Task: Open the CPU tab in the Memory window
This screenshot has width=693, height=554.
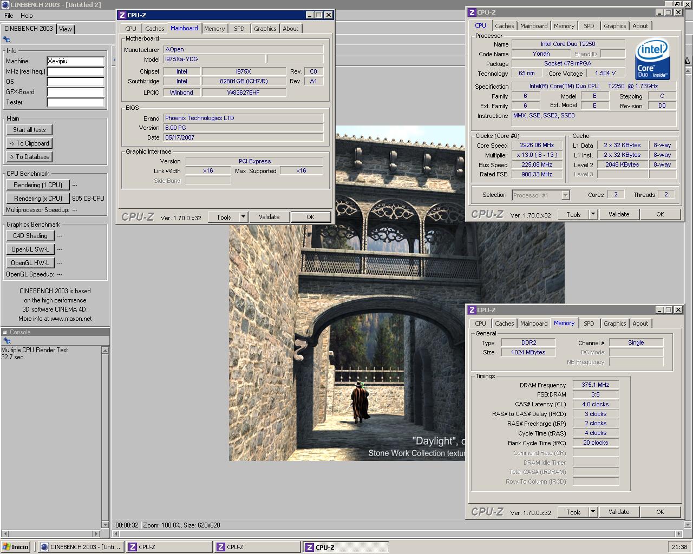Action: [481, 324]
